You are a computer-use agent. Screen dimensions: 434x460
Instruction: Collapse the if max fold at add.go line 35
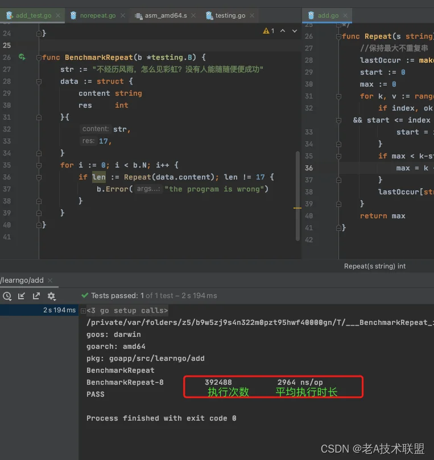coord(338,156)
